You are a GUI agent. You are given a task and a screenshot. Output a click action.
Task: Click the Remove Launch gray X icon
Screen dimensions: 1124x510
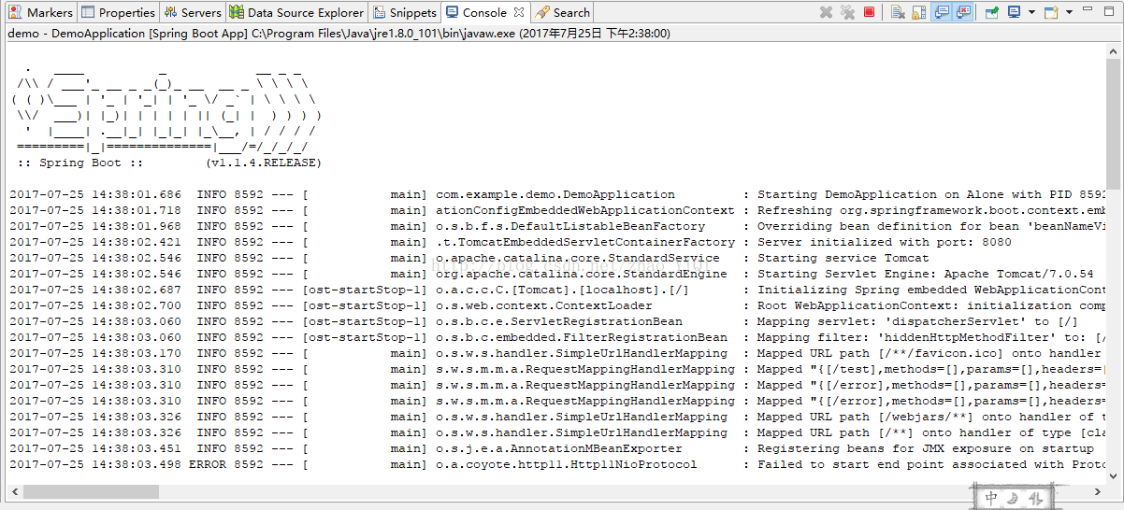[826, 12]
